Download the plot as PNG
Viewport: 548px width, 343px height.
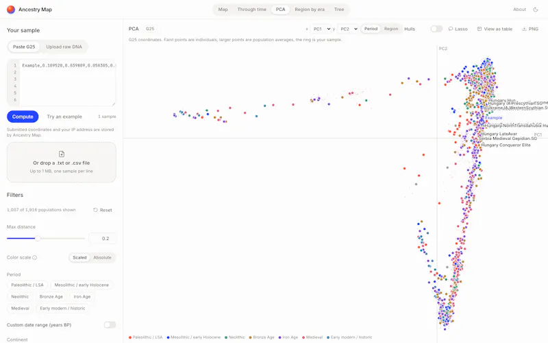point(530,29)
